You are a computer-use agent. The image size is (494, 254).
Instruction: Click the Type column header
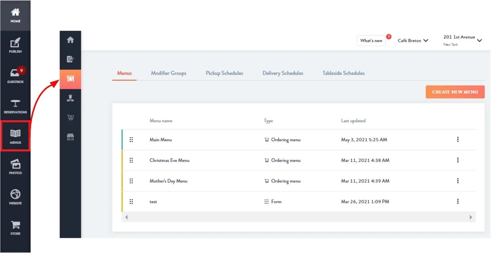coord(268,121)
